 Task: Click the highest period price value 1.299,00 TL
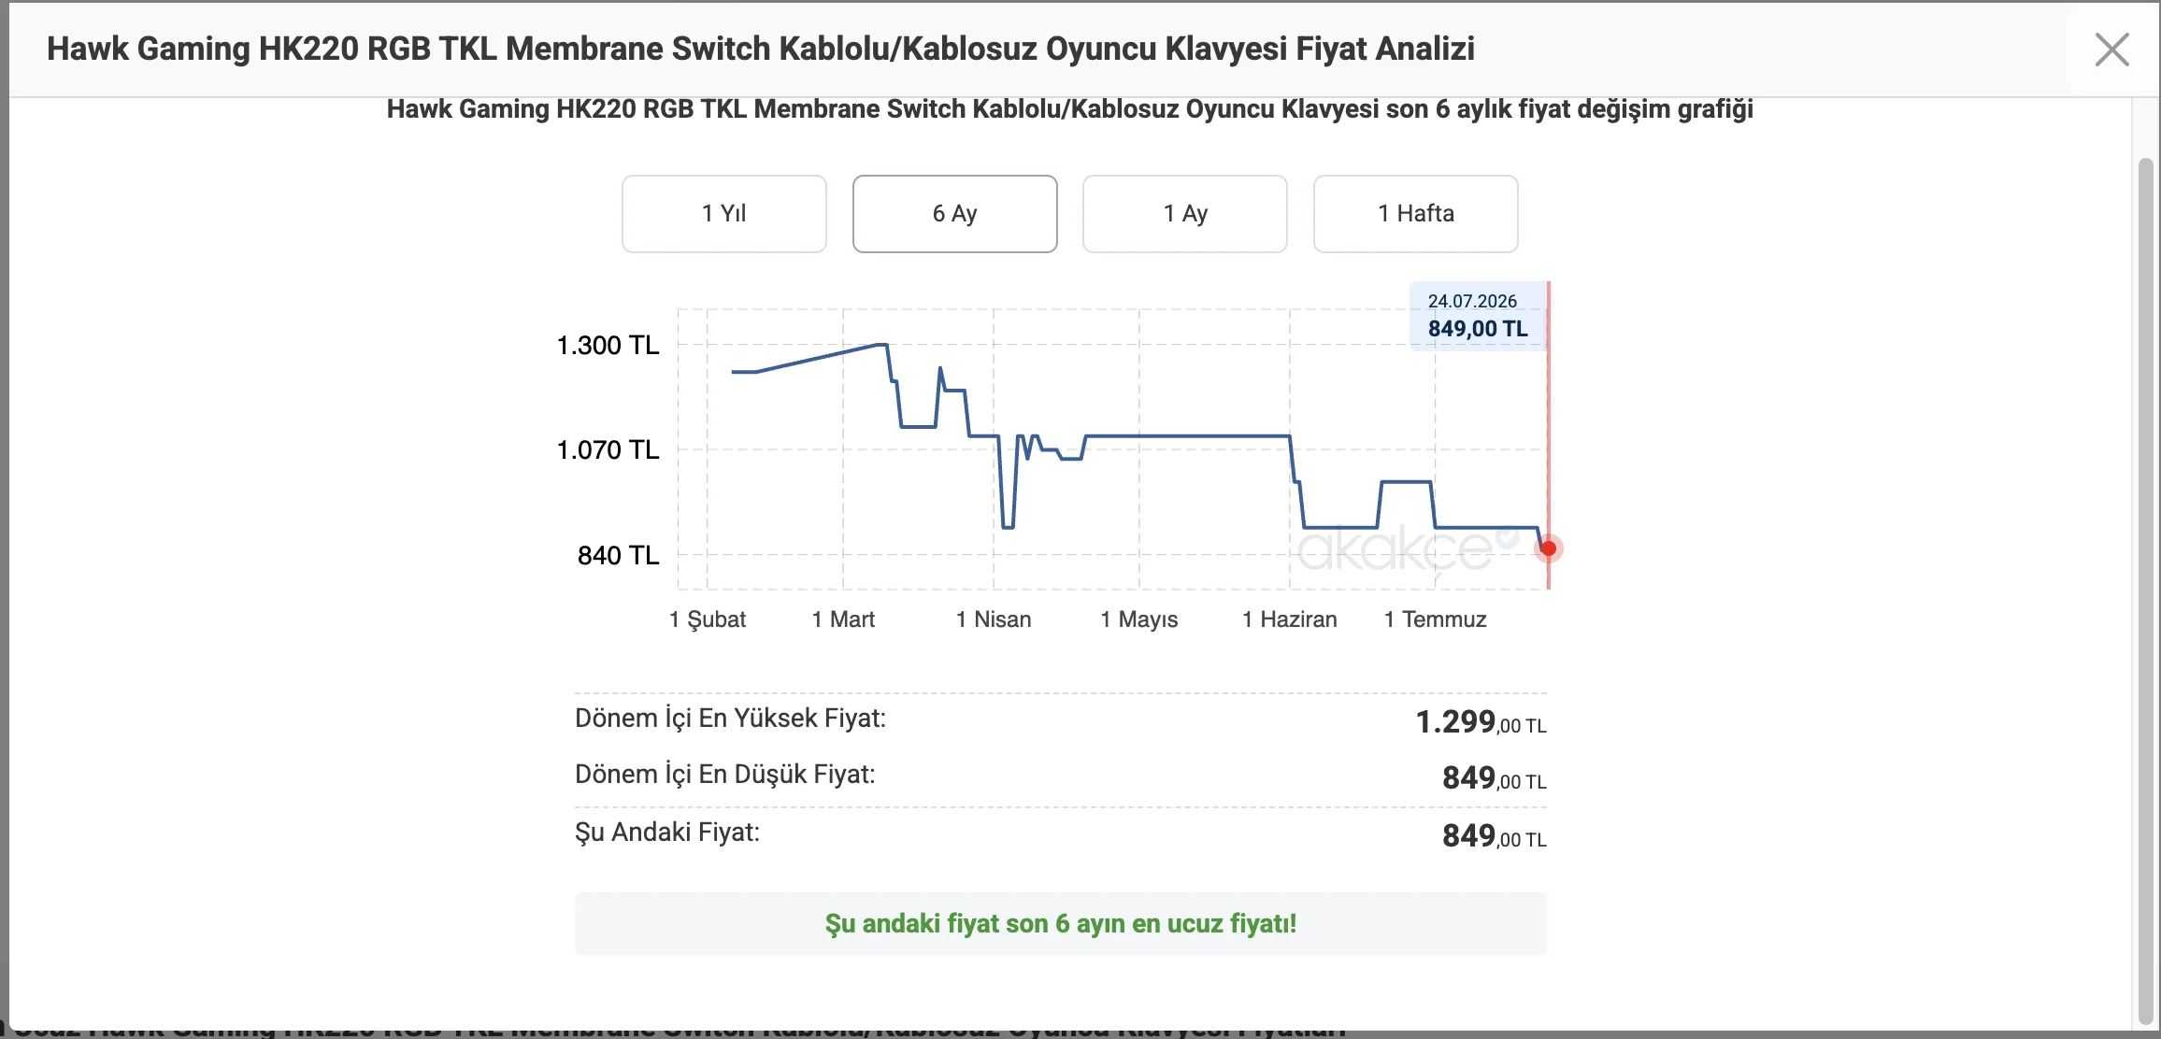point(1481,722)
